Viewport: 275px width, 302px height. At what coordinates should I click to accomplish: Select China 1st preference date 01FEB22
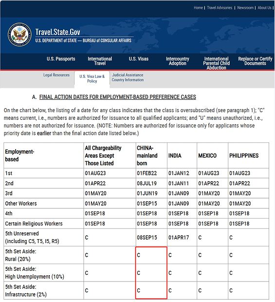[x=147, y=173]
